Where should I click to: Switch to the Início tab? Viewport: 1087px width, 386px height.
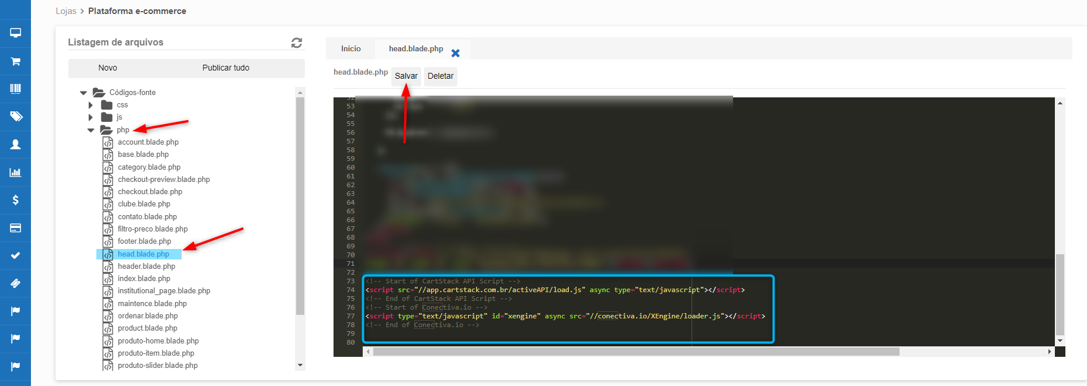click(350, 49)
